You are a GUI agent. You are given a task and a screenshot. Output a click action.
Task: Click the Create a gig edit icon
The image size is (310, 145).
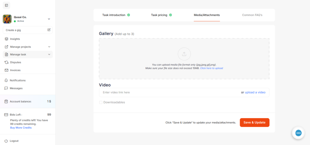(x=49, y=30)
